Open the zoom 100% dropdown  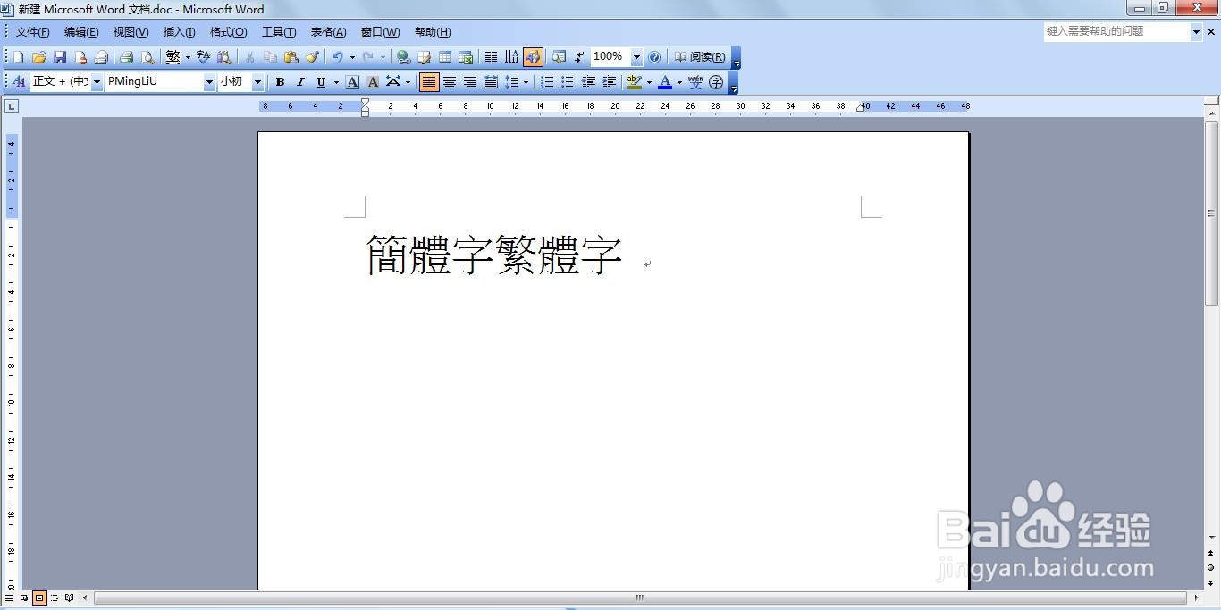(x=636, y=57)
